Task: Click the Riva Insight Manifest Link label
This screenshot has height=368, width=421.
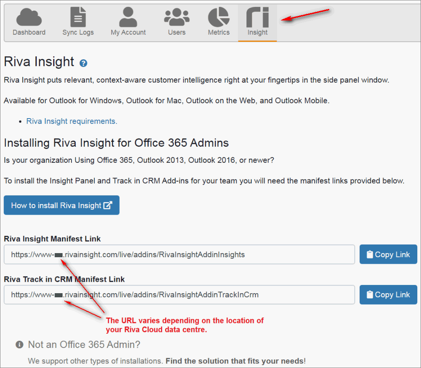Action: click(x=52, y=238)
